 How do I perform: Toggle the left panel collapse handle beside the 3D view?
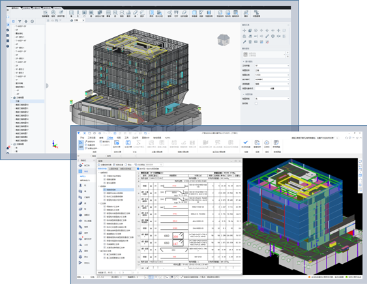pyautogui.click(x=47, y=86)
